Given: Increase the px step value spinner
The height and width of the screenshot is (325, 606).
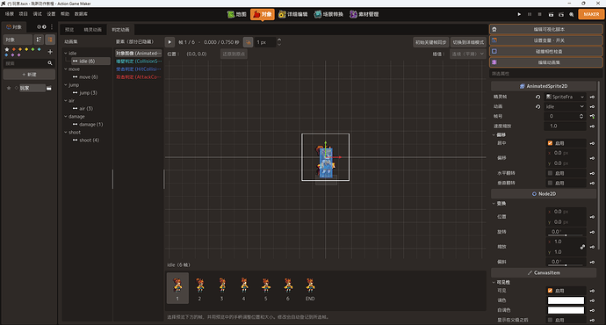Looking at the screenshot, I should [x=279, y=40].
